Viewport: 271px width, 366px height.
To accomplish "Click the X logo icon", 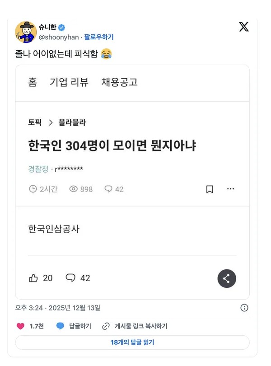I will pos(243,27).
